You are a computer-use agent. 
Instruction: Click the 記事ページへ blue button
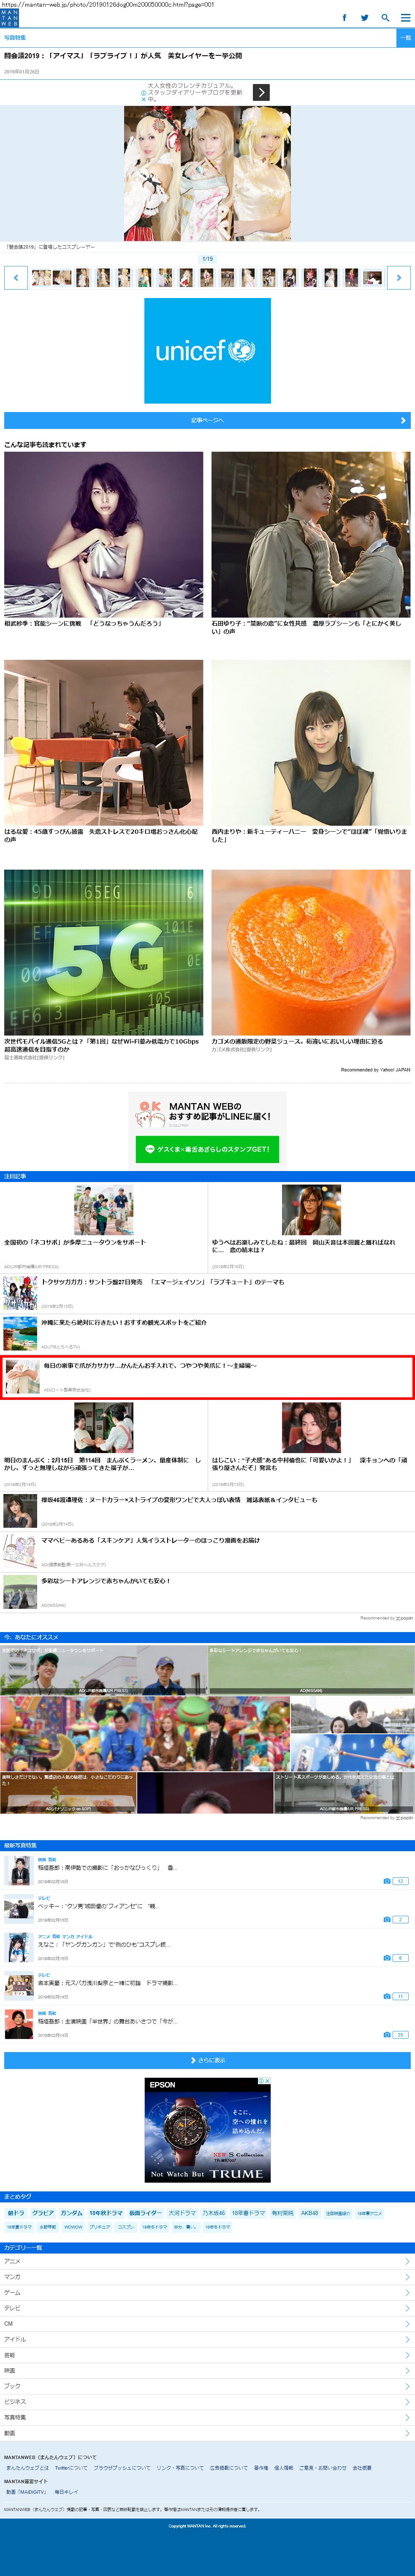207,420
